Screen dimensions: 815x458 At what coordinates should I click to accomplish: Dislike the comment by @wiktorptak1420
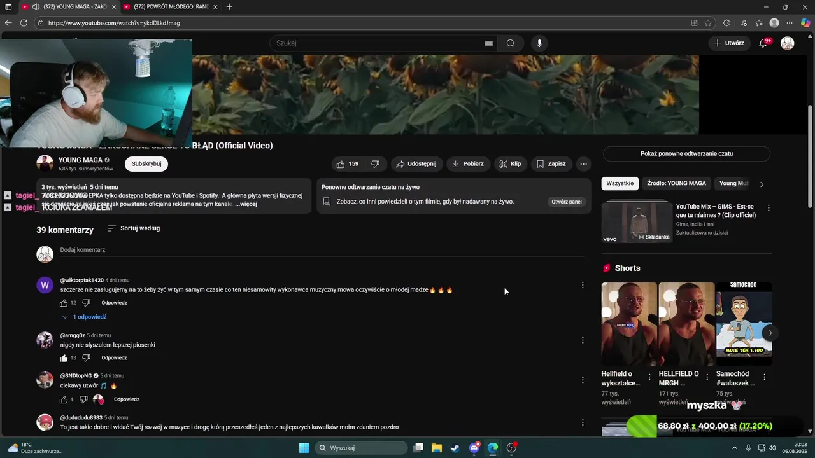tap(86, 303)
